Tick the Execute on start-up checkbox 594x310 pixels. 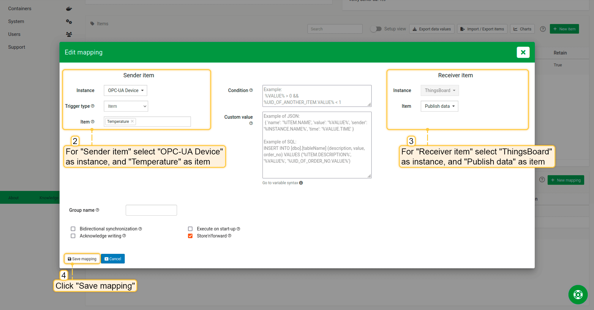tap(190, 229)
